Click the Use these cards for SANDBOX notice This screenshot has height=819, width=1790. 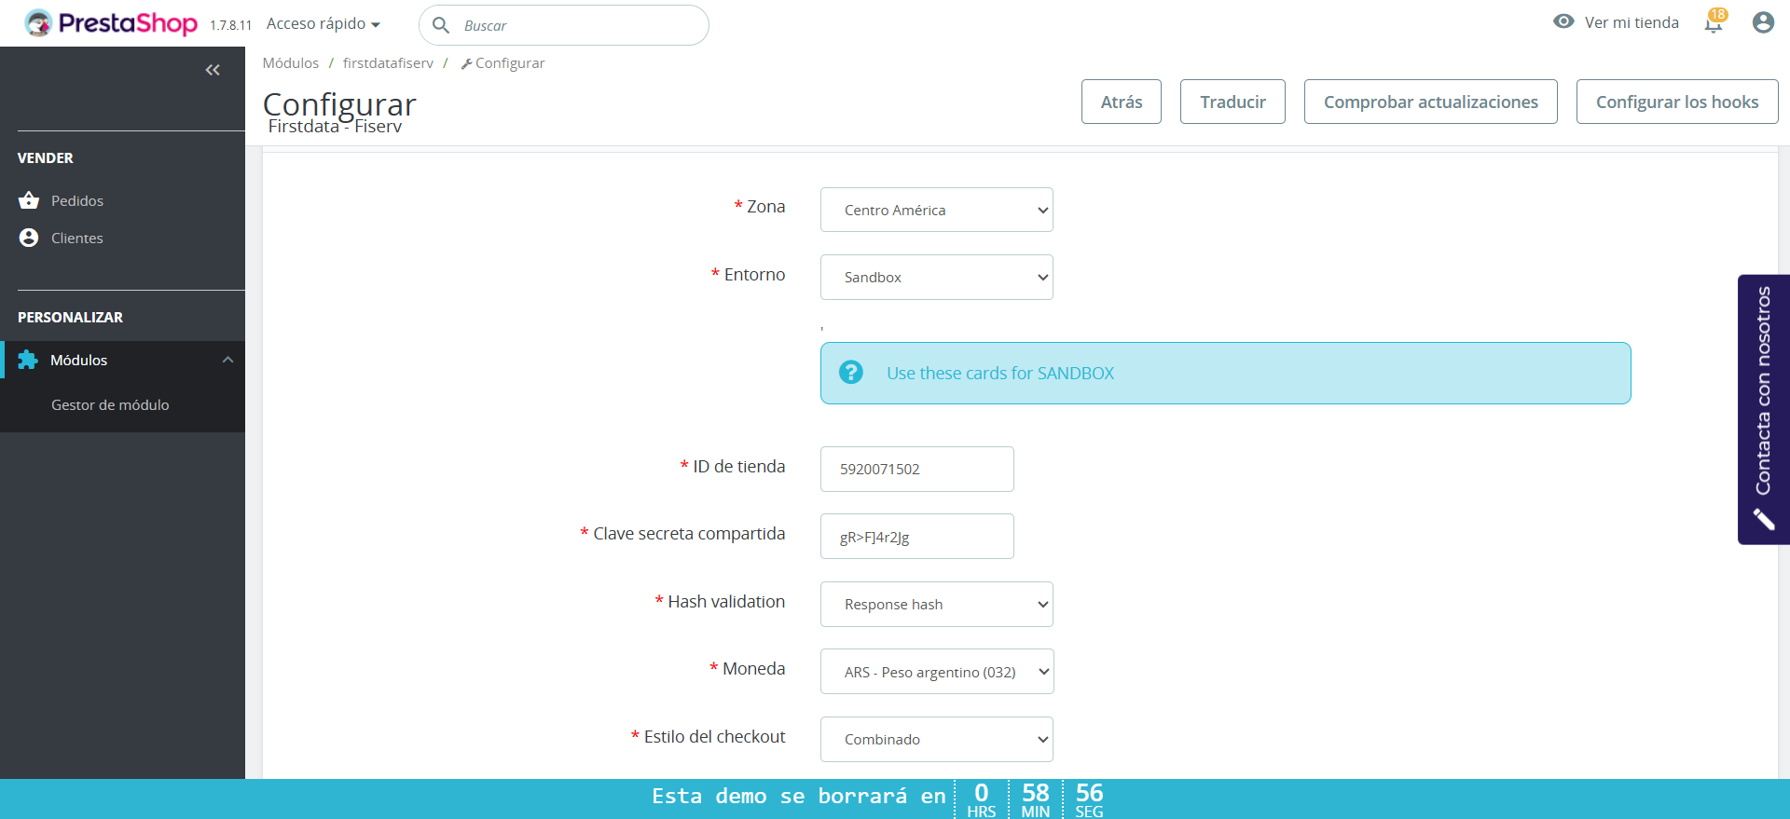pos(1226,373)
